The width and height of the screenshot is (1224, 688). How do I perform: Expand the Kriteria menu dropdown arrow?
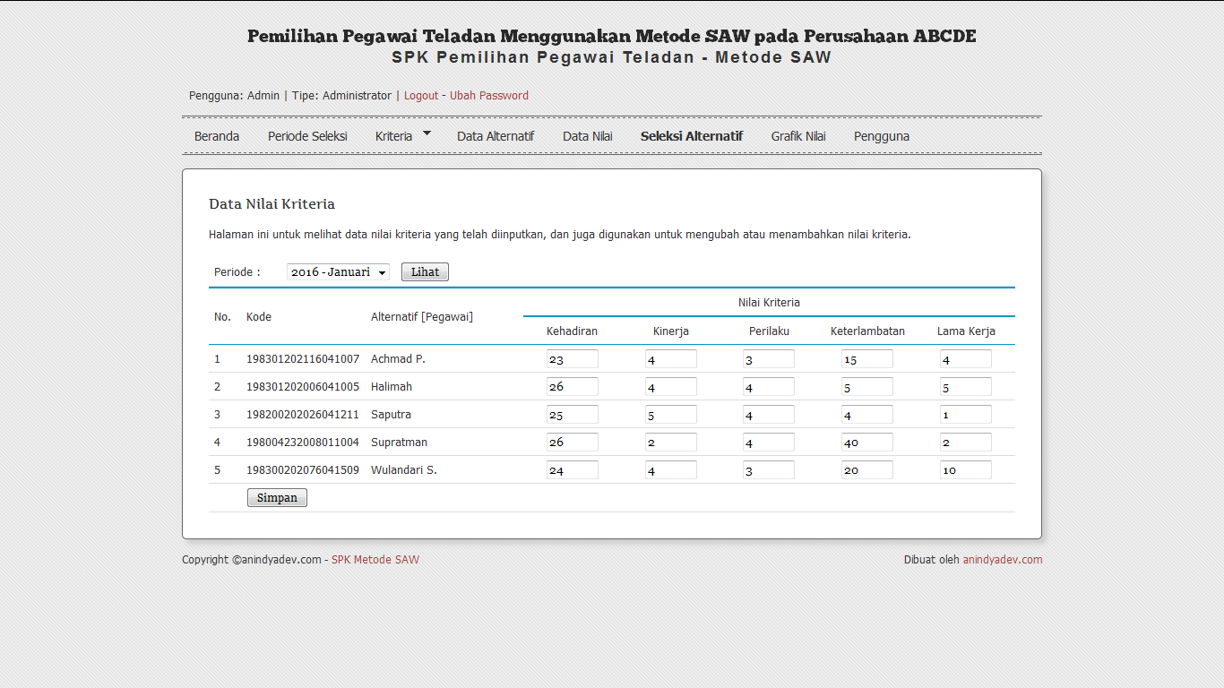pyautogui.click(x=427, y=133)
